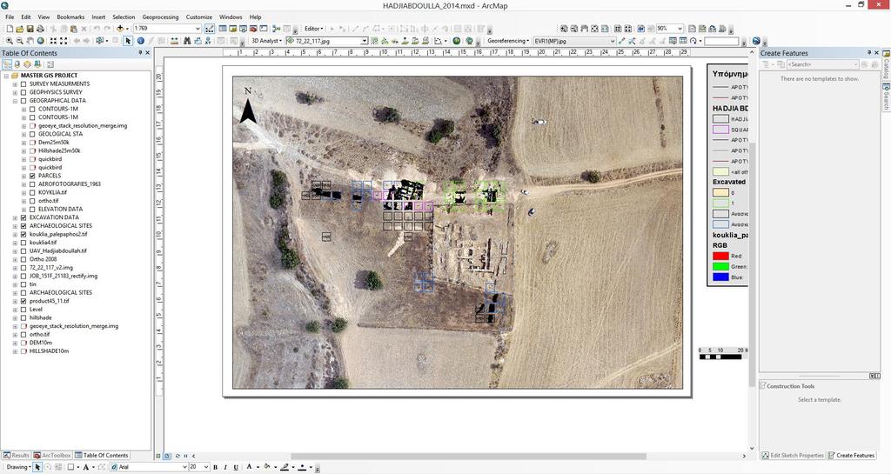Screen dimensions: 891x474
Task: Toggle Italic text formatting
Action: click(225, 467)
